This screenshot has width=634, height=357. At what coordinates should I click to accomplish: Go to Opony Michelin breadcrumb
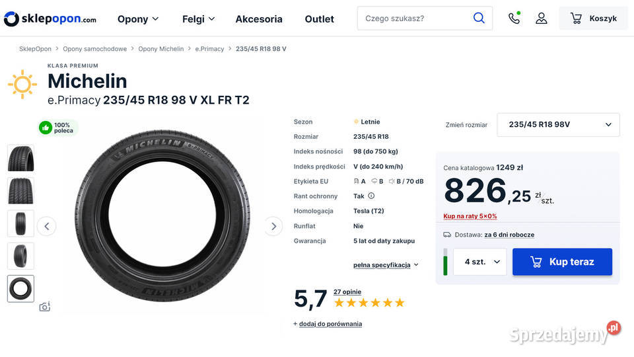coord(161,49)
